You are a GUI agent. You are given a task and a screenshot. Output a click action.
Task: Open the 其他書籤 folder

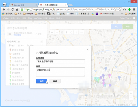point(130,14)
